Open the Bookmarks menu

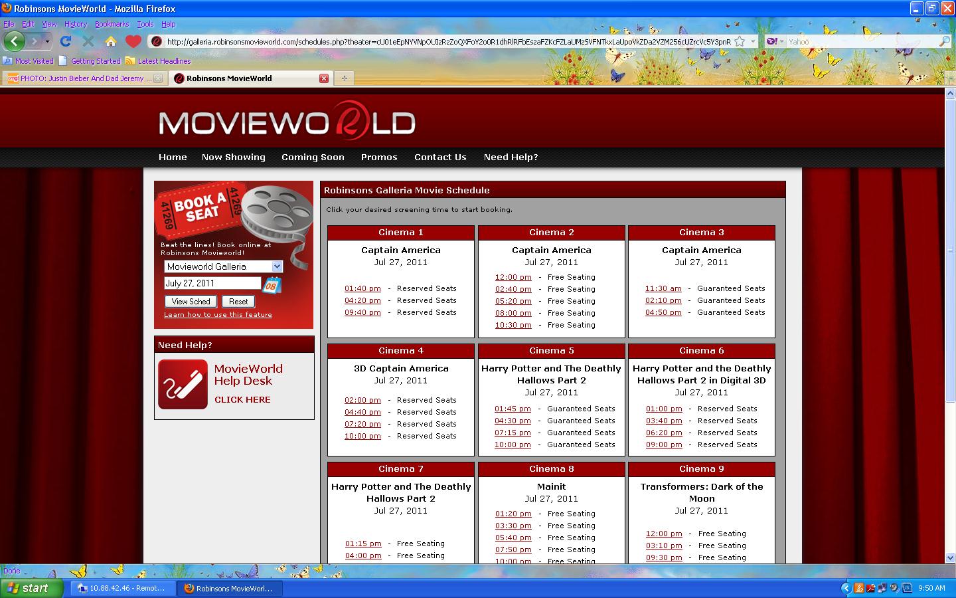pyautogui.click(x=112, y=24)
